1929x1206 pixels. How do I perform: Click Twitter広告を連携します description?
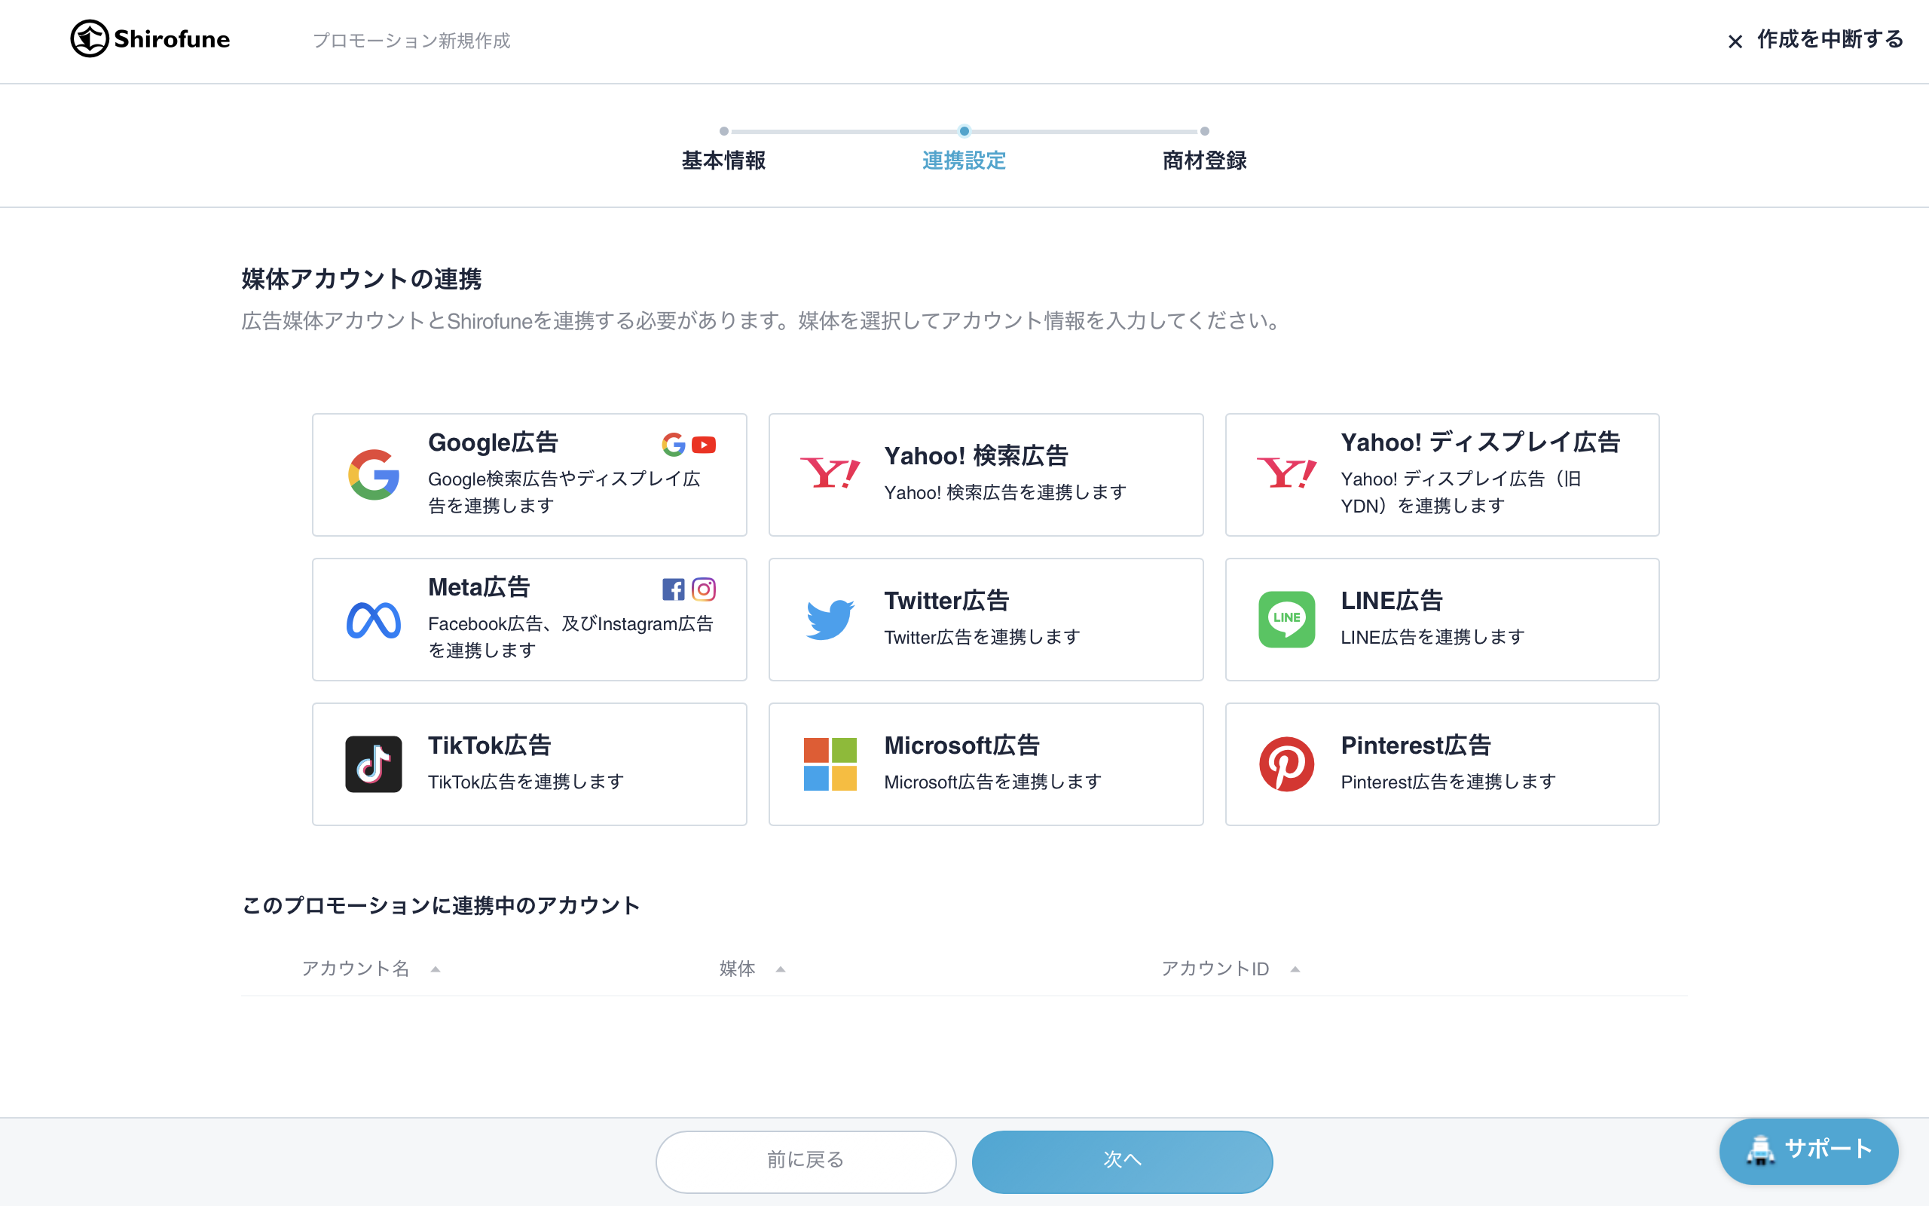pyautogui.click(x=982, y=636)
